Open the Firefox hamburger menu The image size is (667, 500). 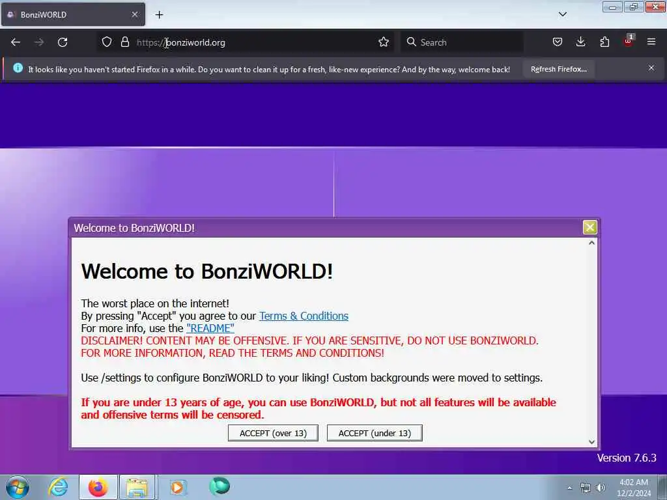[x=651, y=42]
